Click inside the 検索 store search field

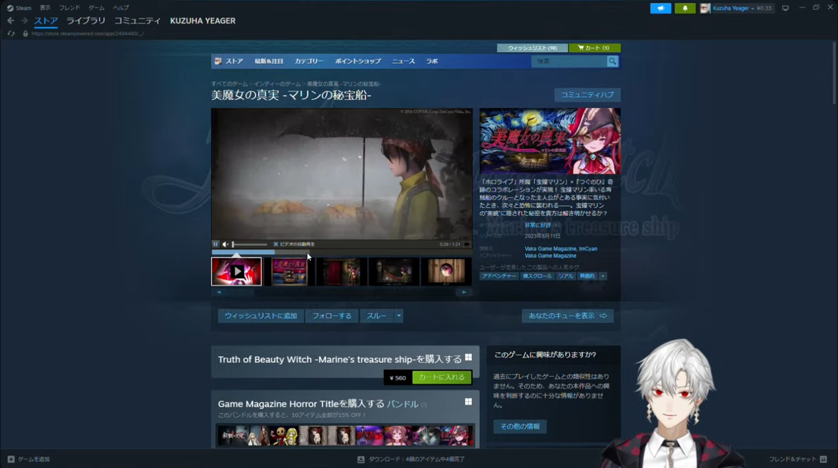(x=569, y=61)
